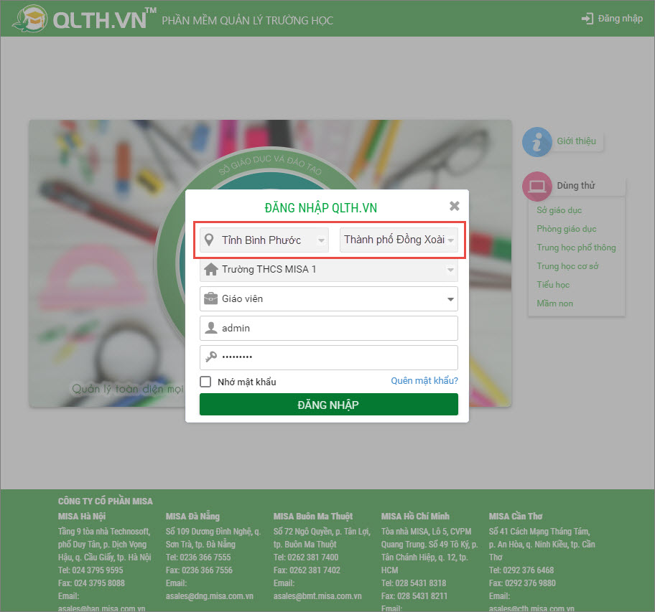Select Tiểu học trial option
Screen dimensions: 655x612
pos(553,285)
